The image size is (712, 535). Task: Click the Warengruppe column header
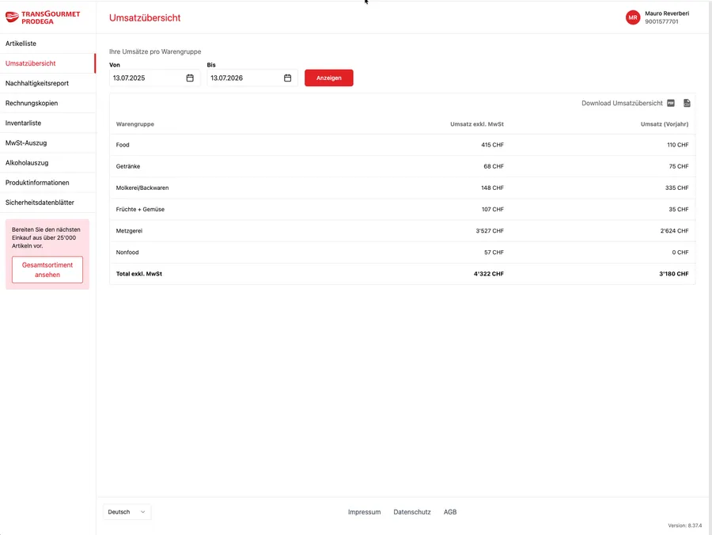pyautogui.click(x=134, y=124)
